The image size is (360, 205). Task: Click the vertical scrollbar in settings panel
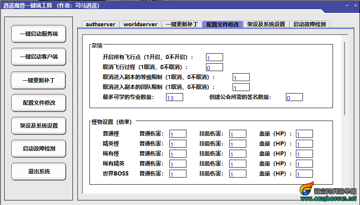tap(344, 75)
